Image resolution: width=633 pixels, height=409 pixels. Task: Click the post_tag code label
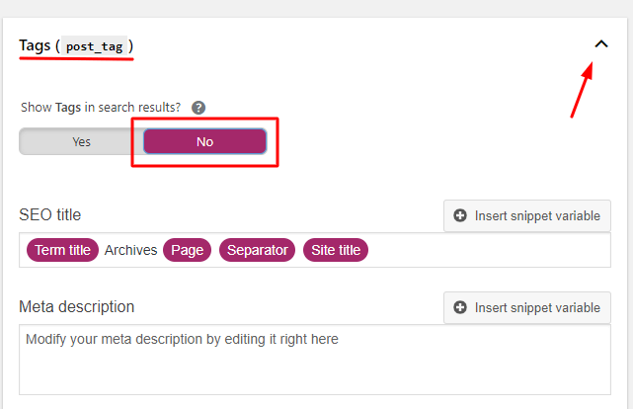click(95, 46)
